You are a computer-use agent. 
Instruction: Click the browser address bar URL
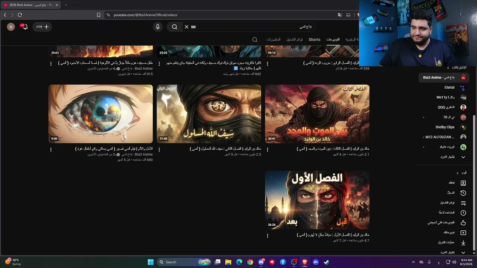145,15
